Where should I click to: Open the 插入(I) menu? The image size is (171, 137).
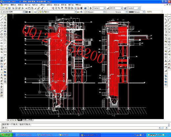click(x=28, y=5)
